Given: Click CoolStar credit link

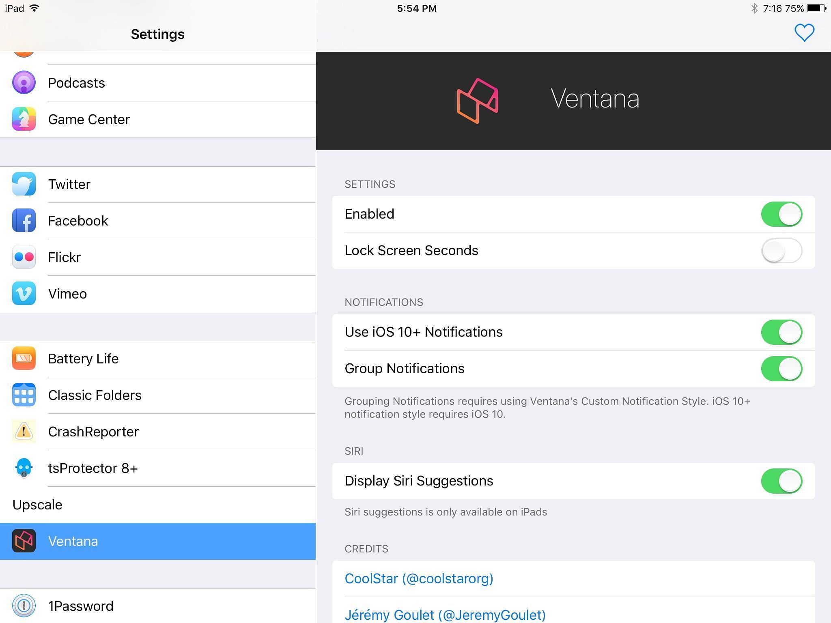Looking at the screenshot, I should click(420, 577).
